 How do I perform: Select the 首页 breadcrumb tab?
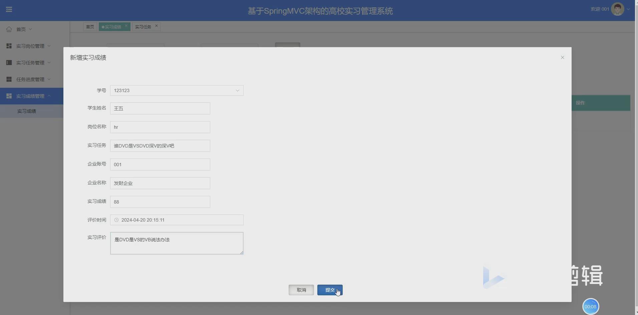pyautogui.click(x=90, y=27)
